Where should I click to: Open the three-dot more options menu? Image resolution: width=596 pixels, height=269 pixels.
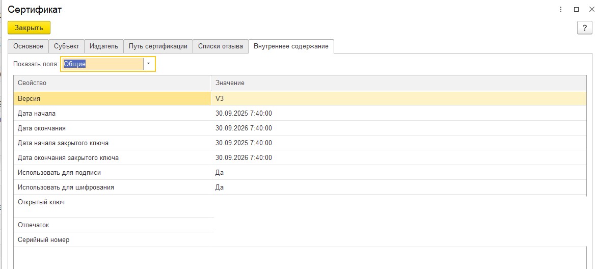tap(561, 9)
